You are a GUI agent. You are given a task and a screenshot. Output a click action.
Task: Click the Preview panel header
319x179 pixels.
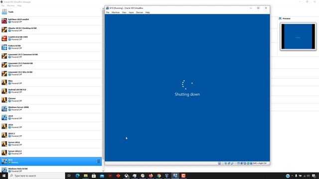click(x=286, y=18)
